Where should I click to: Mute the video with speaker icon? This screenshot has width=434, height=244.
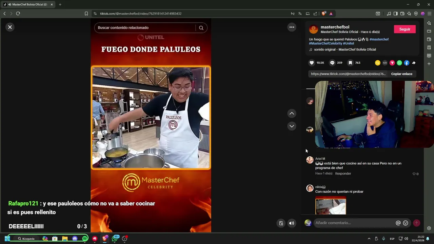(x=292, y=223)
